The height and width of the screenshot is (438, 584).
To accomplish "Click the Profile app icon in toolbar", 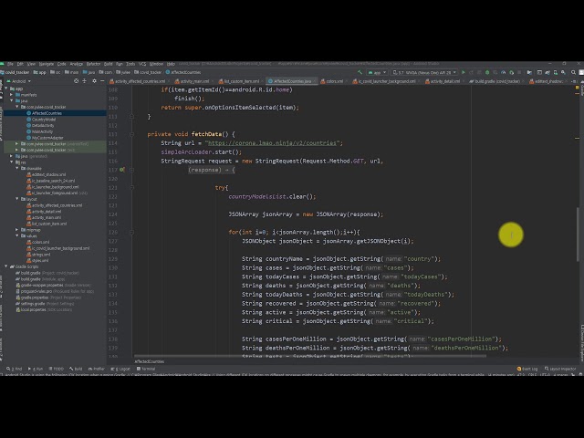I will coord(503,72).
